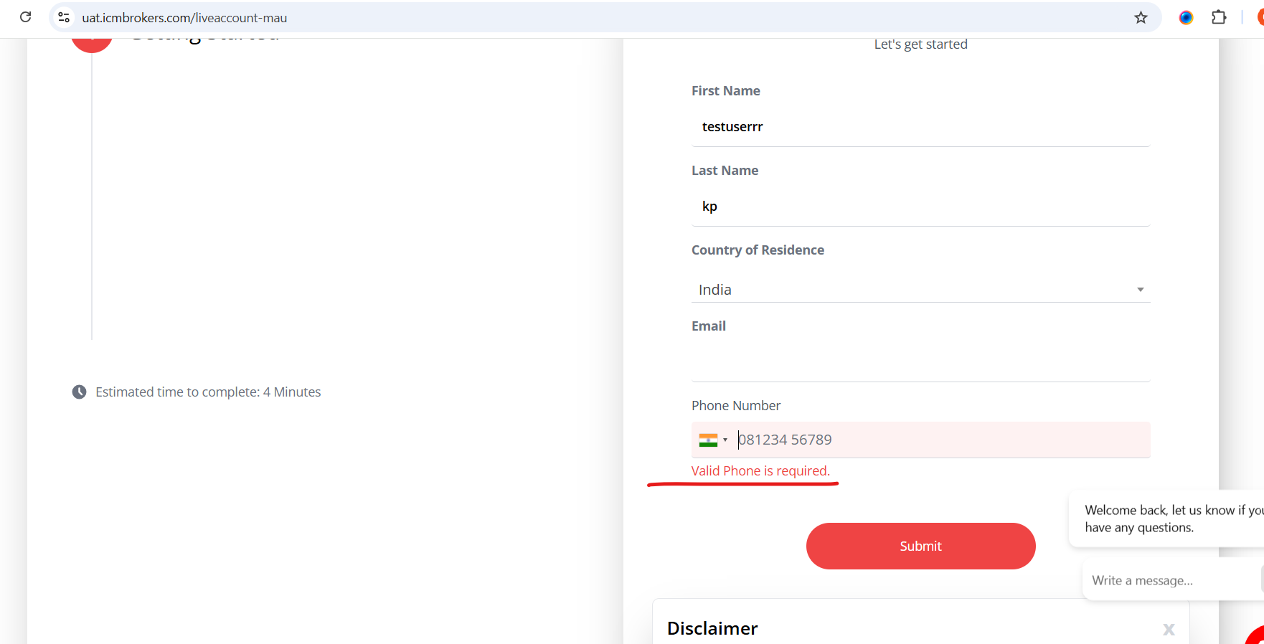Viewport: 1264px width, 644px height.
Task: Open the Extensions puzzle piece icon
Action: tap(1219, 17)
